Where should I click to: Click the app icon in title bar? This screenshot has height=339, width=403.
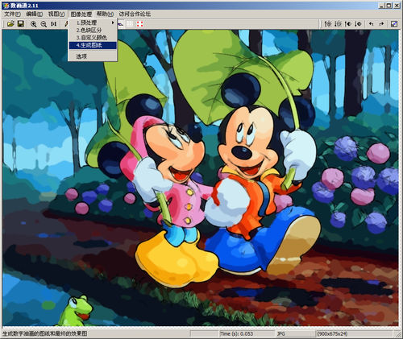click(6, 6)
